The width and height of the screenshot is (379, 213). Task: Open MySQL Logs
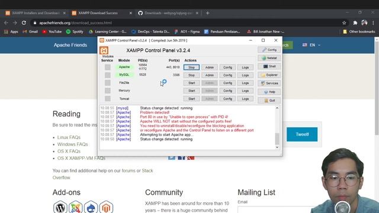tap(245, 75)
